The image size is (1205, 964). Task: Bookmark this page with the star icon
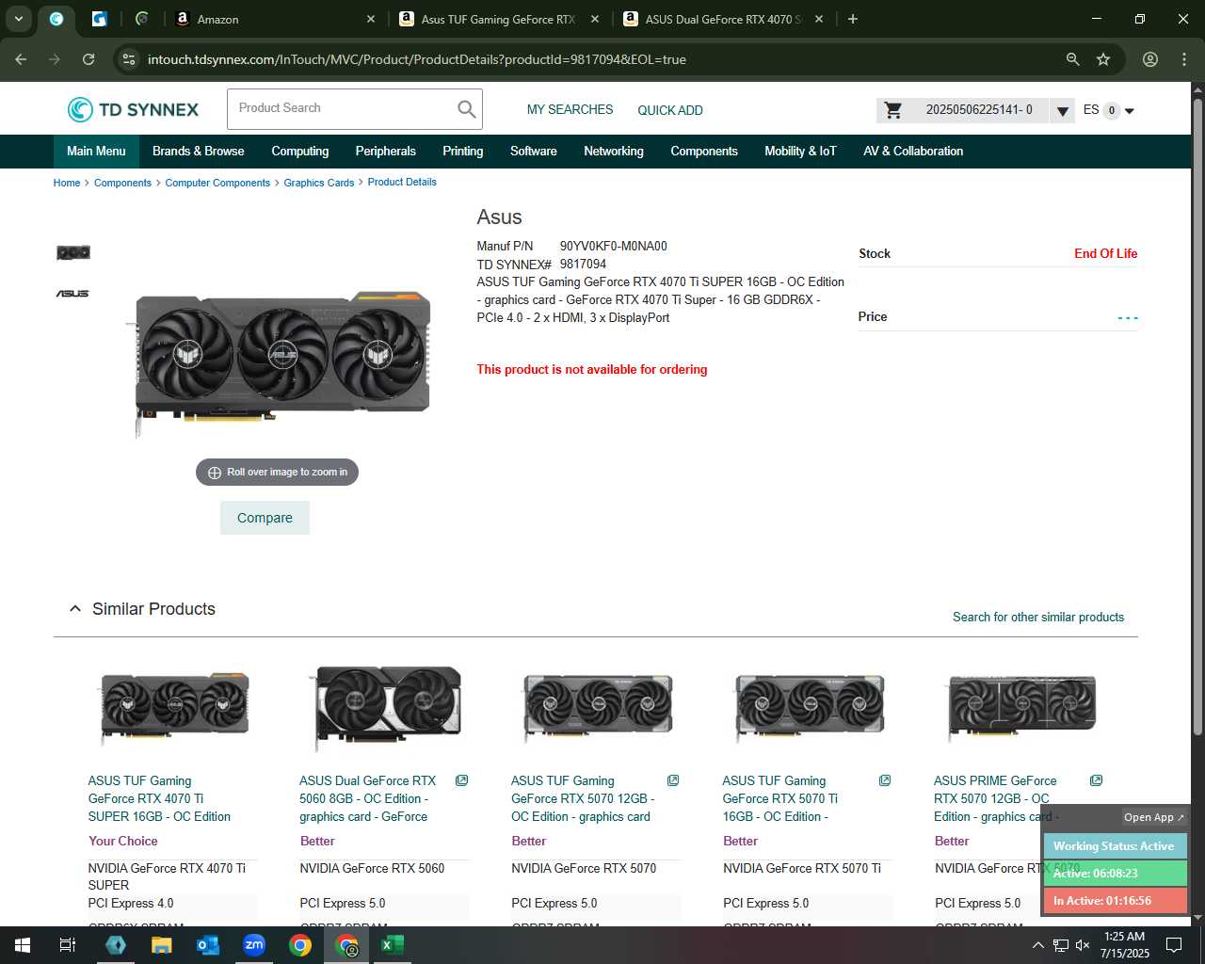coord(1103,59)
